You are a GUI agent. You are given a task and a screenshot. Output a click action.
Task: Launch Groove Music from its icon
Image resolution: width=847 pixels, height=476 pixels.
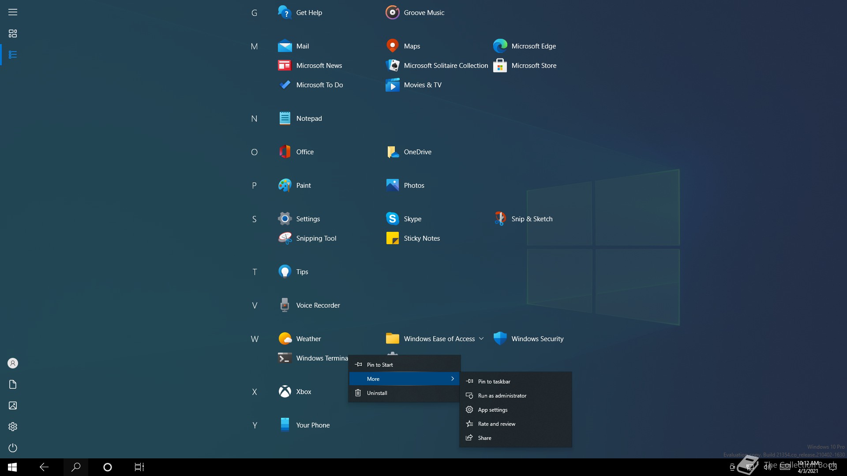point(392,12)
